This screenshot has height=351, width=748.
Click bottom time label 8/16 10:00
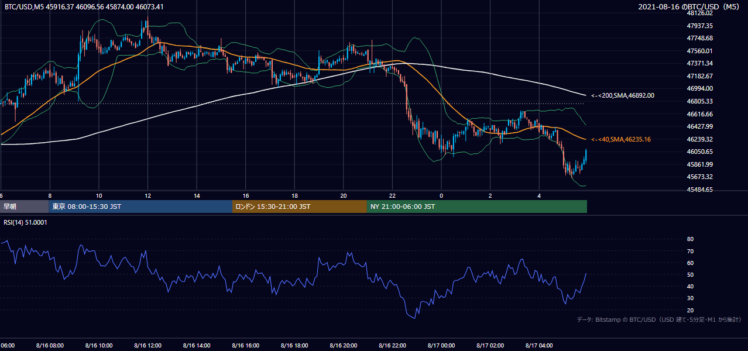pos(98,346)
